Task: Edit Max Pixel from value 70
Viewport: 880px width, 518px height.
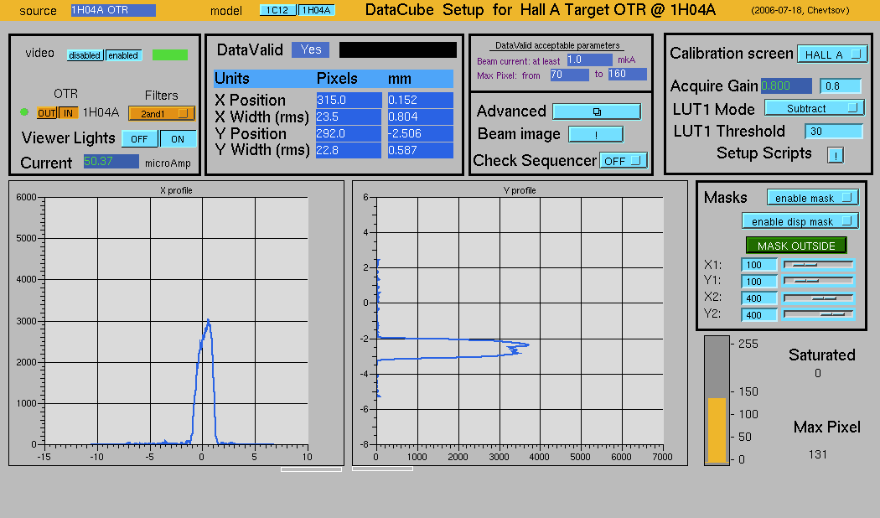Action: point(569,75)
